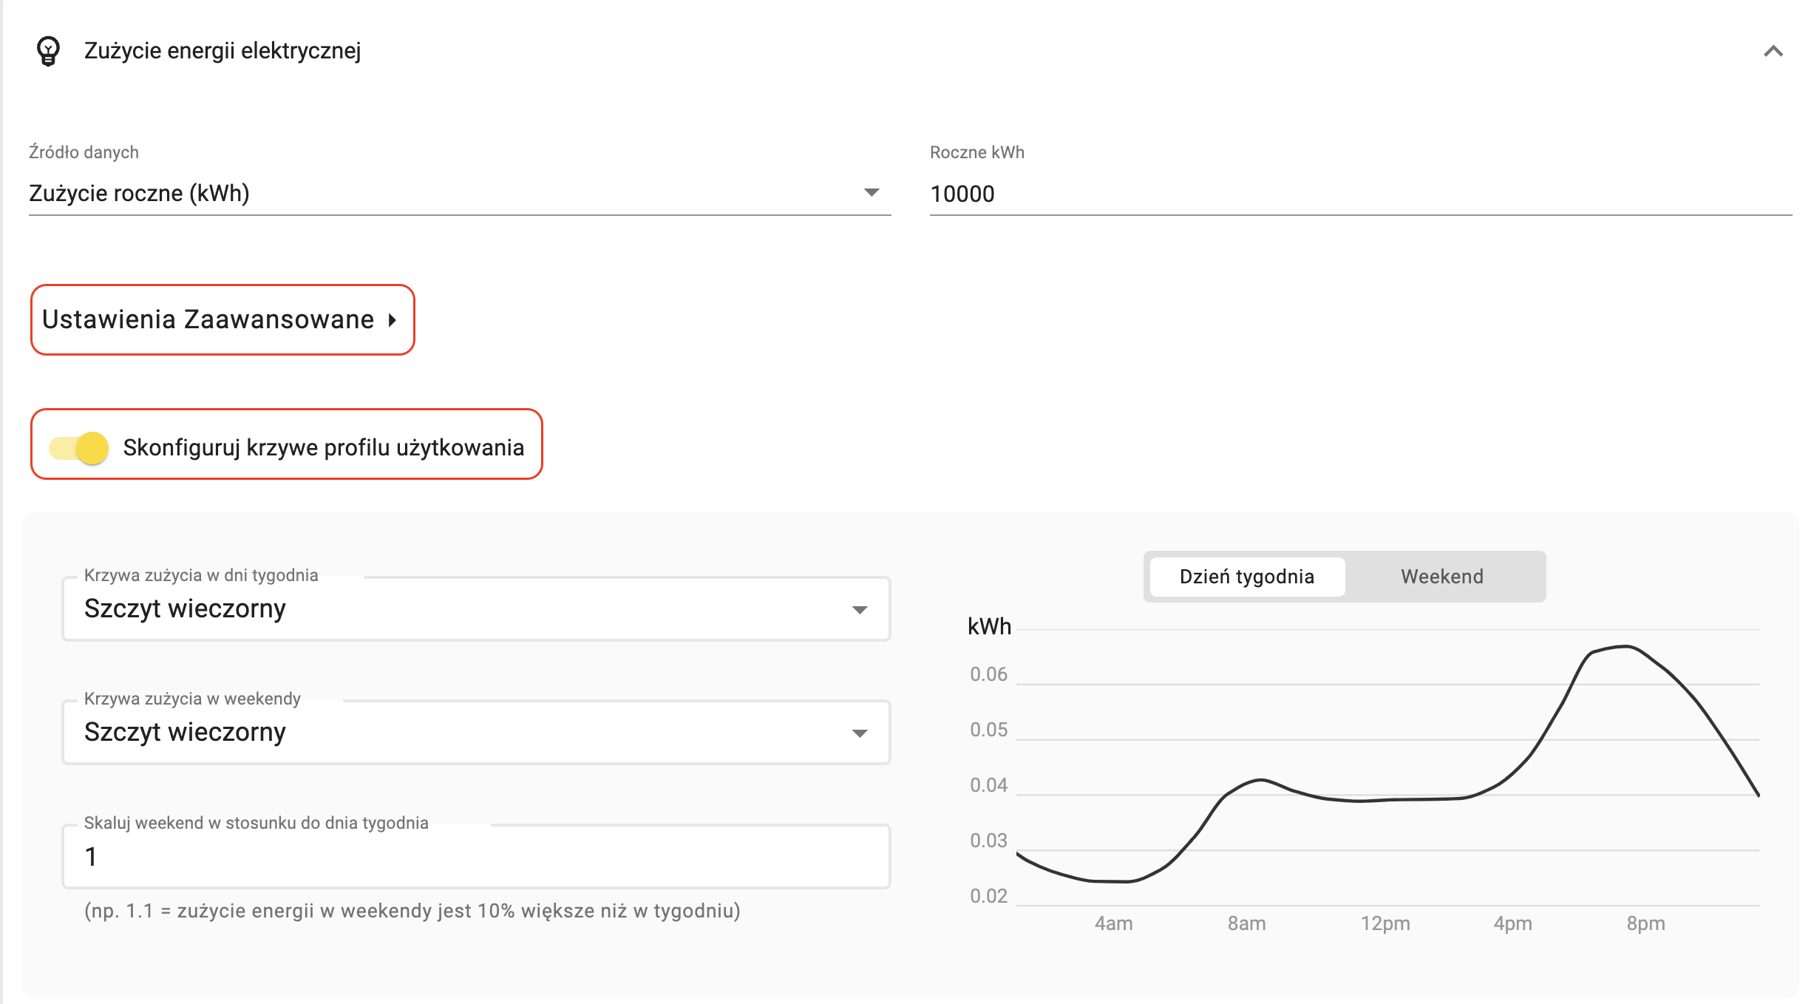
Task: Click the weekend scaling hint text
Action: point(412,911)
